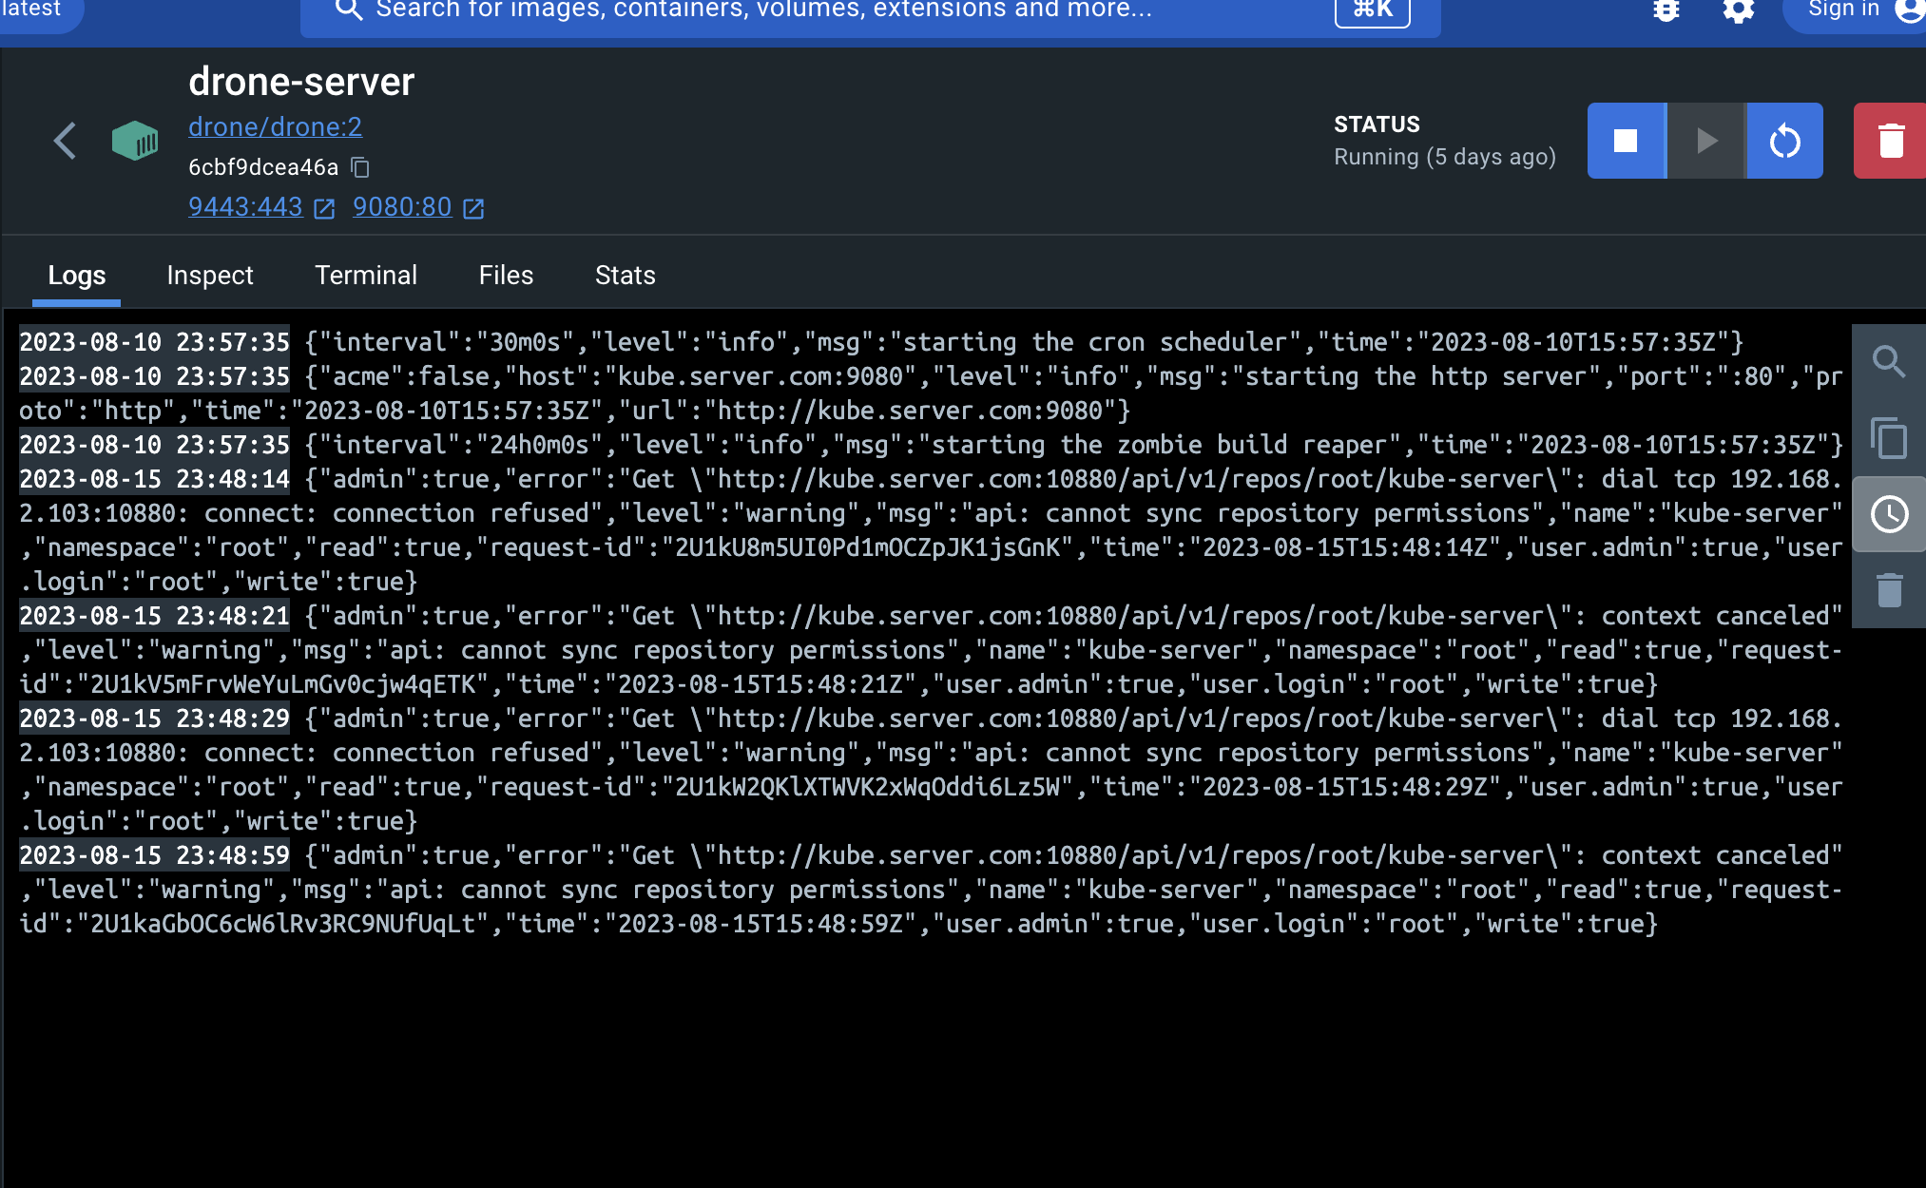
Task: Open external link icon next to 9080:80
Action: (x=473, y=208)
